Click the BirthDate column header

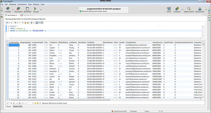(x=91, y=42)
